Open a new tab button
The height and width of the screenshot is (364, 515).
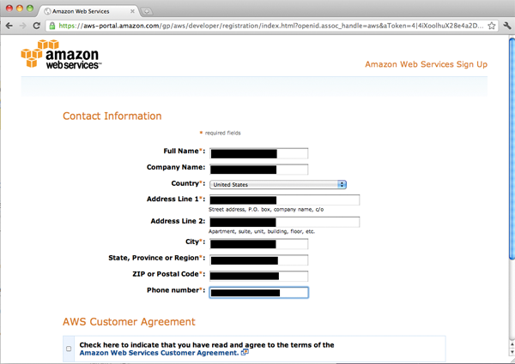click(147, 11)
